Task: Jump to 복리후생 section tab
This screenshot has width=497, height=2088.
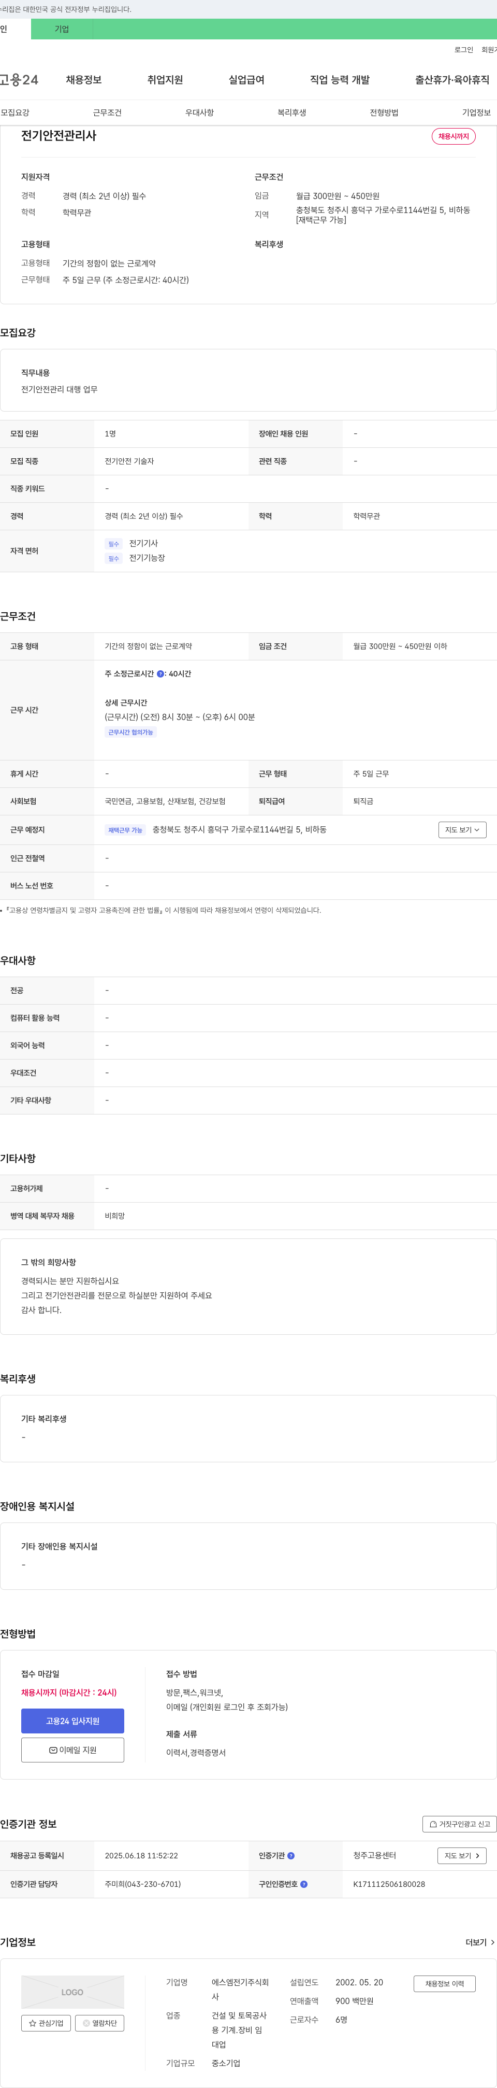Action: [291, 112]
